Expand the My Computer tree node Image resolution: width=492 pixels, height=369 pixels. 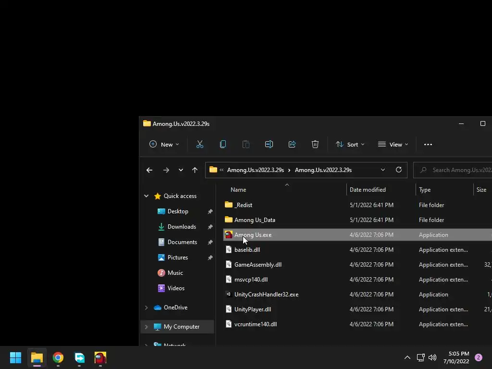point(146,327)
